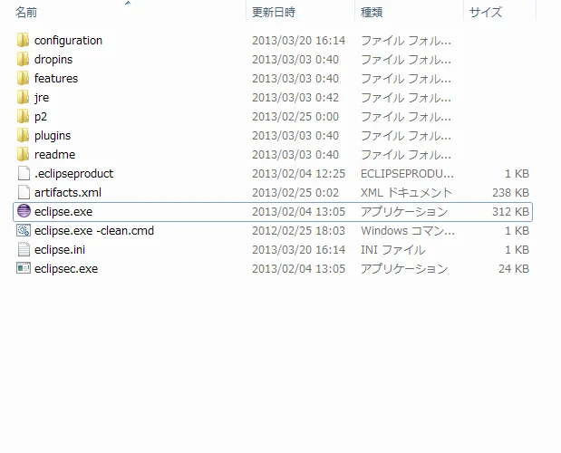Click the features folder icon
The height and width of the screenshot is (453, 561).
tap(23, 78)
